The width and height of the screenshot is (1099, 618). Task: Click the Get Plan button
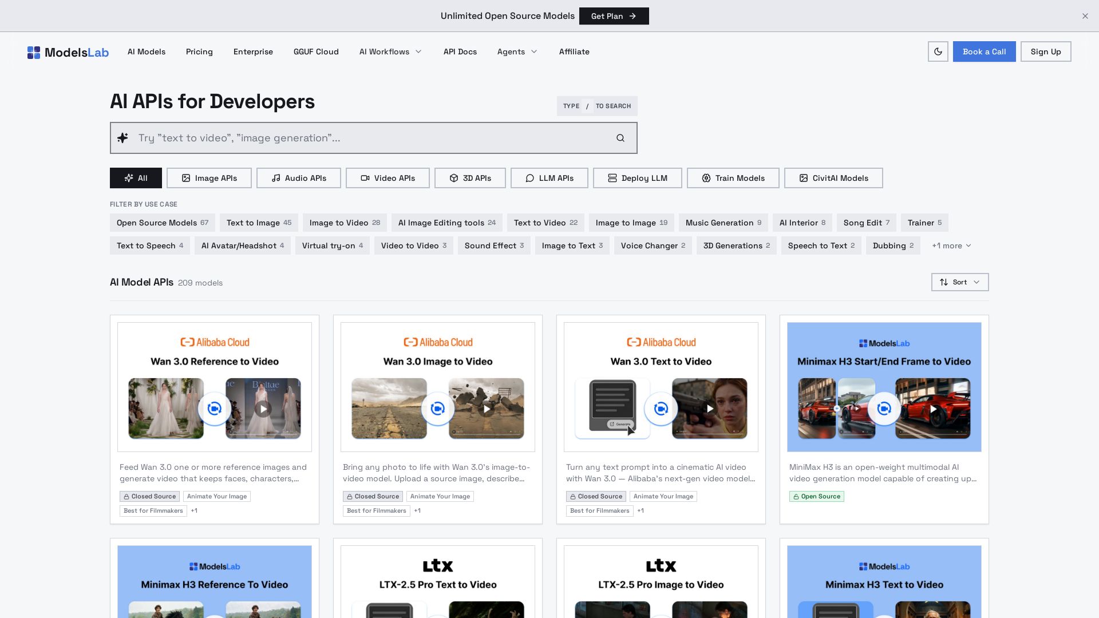614,16
